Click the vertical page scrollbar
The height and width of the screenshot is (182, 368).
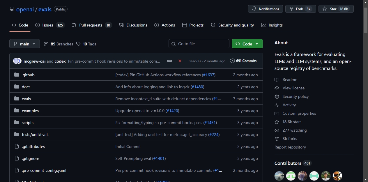(366, 91)
